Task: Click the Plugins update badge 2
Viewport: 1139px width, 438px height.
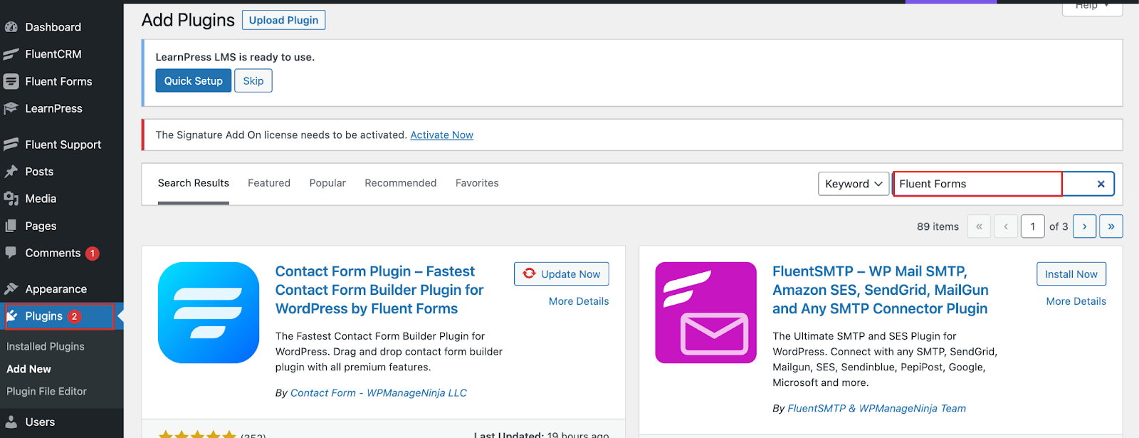Action: (75, 316)
